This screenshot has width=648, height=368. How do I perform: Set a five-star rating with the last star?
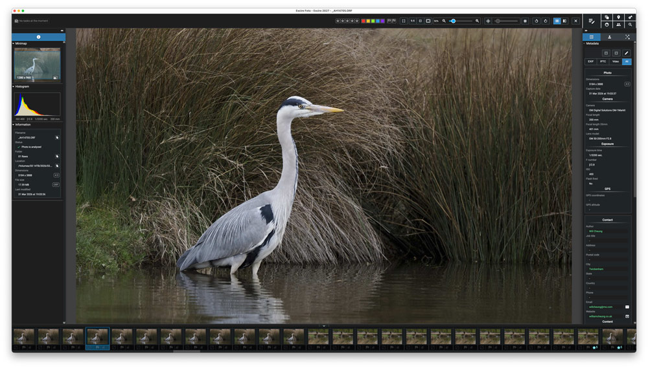[x=357, y=21]
